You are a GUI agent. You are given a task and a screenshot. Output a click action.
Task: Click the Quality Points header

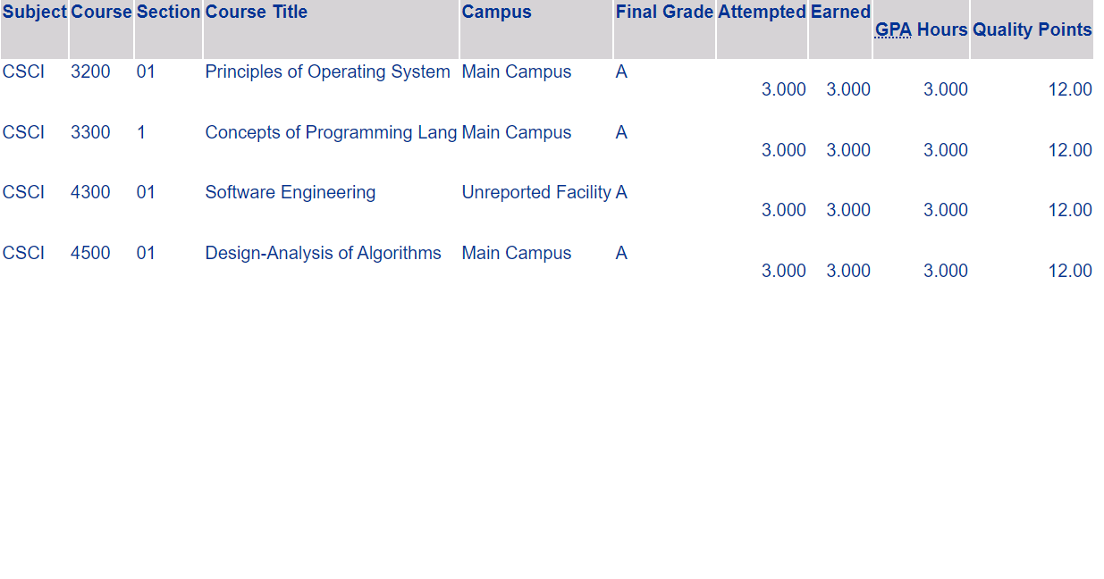(x=1032, y=29)
